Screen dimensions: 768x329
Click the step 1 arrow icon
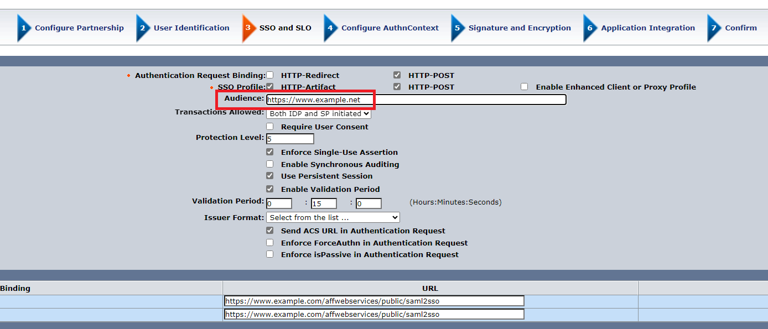pos(24,28)
